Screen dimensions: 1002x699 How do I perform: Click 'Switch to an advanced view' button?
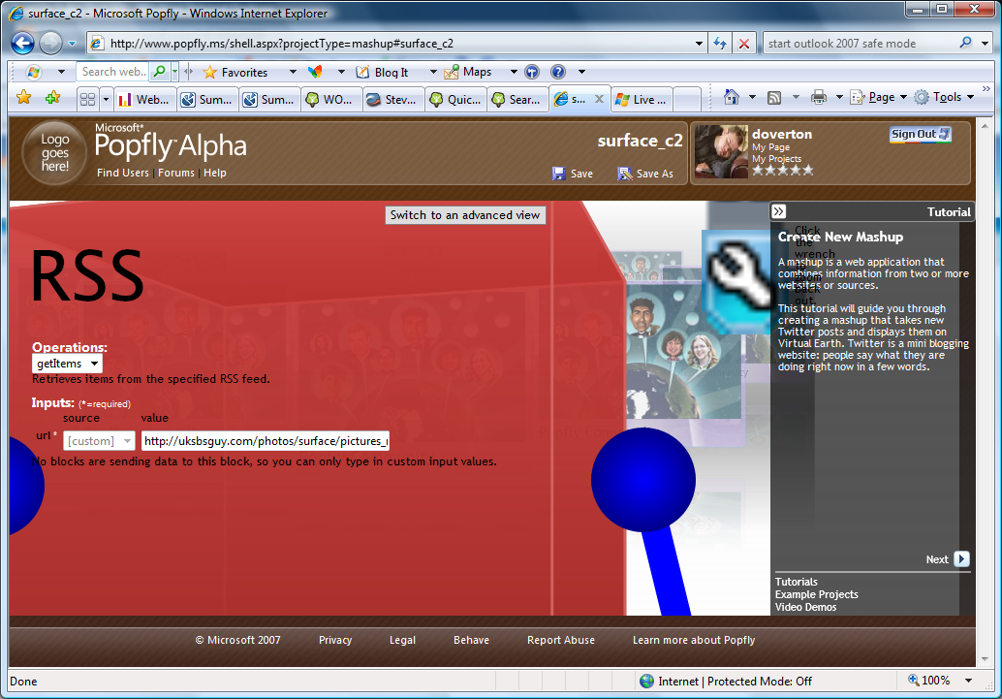465,215
